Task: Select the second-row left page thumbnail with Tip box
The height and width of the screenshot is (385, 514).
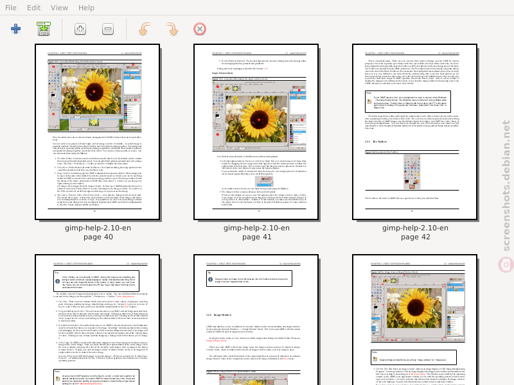Action: pos(98,320)
